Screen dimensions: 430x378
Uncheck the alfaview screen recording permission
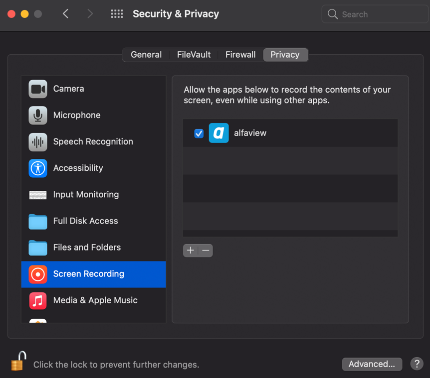[199, 133]
